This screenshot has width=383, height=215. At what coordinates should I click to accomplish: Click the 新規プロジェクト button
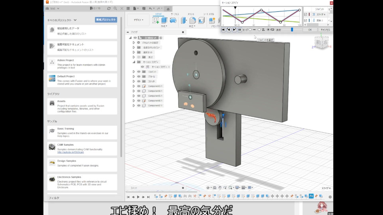coord(106,20)
